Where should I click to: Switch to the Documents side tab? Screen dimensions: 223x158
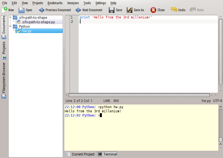point(4,27)
